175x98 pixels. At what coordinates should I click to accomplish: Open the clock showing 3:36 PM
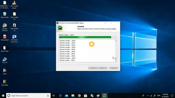[x=165, y=96]
